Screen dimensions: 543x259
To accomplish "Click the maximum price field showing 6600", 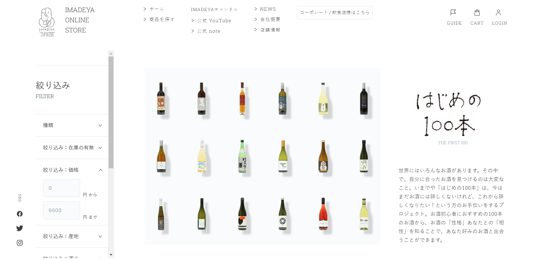I will 62,210.
